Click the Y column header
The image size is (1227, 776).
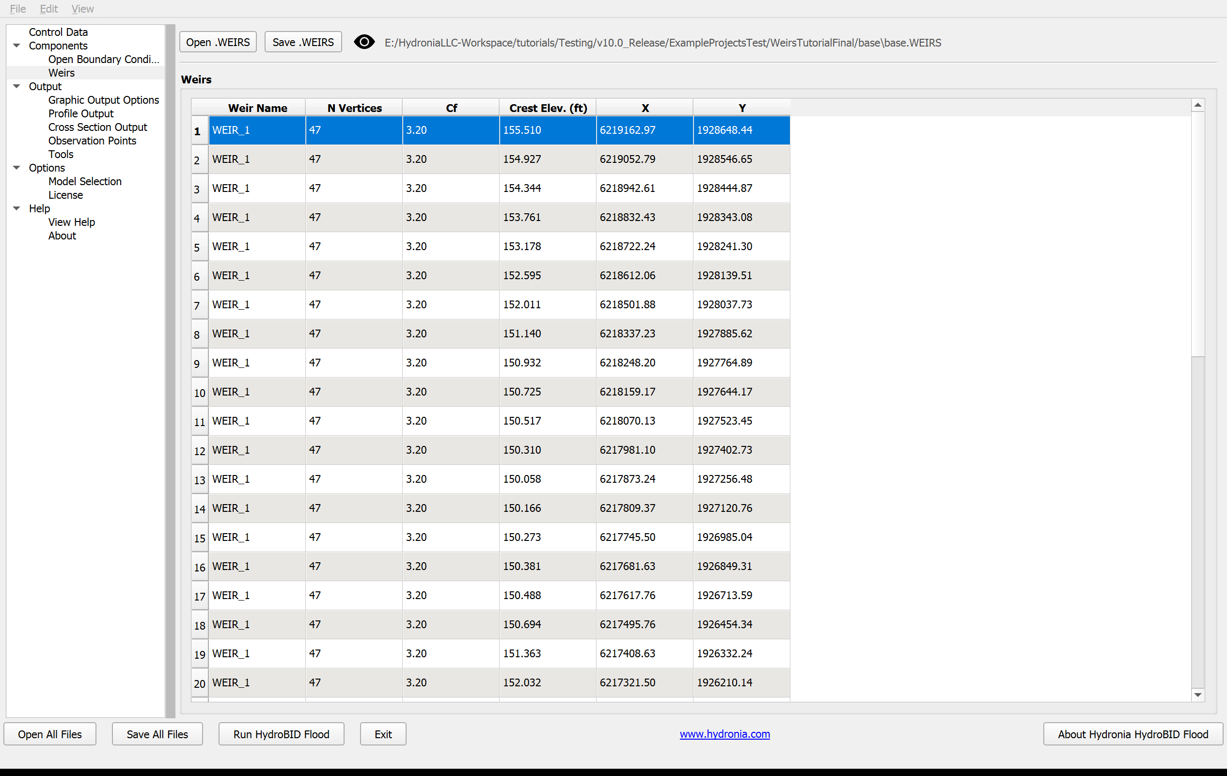[742, 108]
